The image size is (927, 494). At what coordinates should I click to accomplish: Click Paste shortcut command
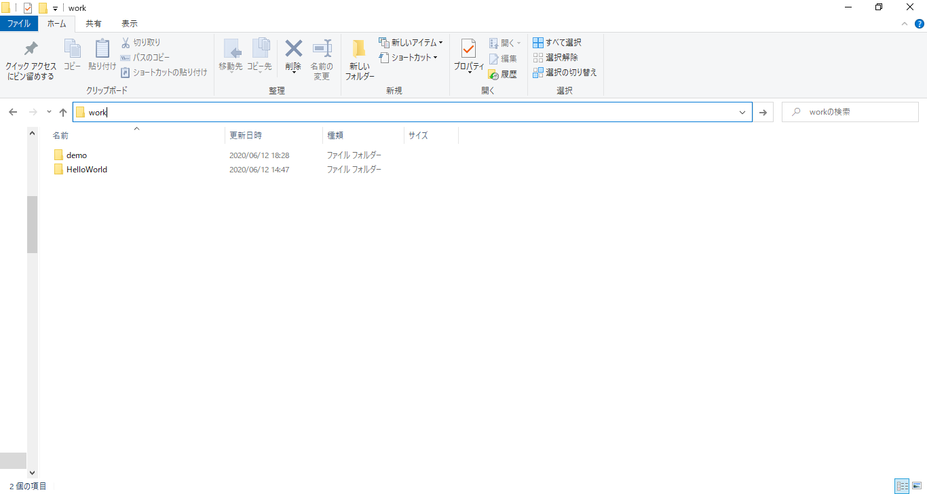tap(164, 73)
